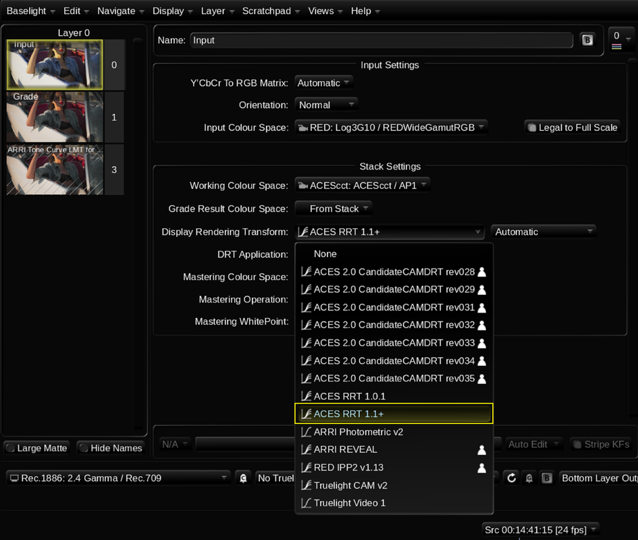
Task: Open the Views menu
Action: point(325,11)
